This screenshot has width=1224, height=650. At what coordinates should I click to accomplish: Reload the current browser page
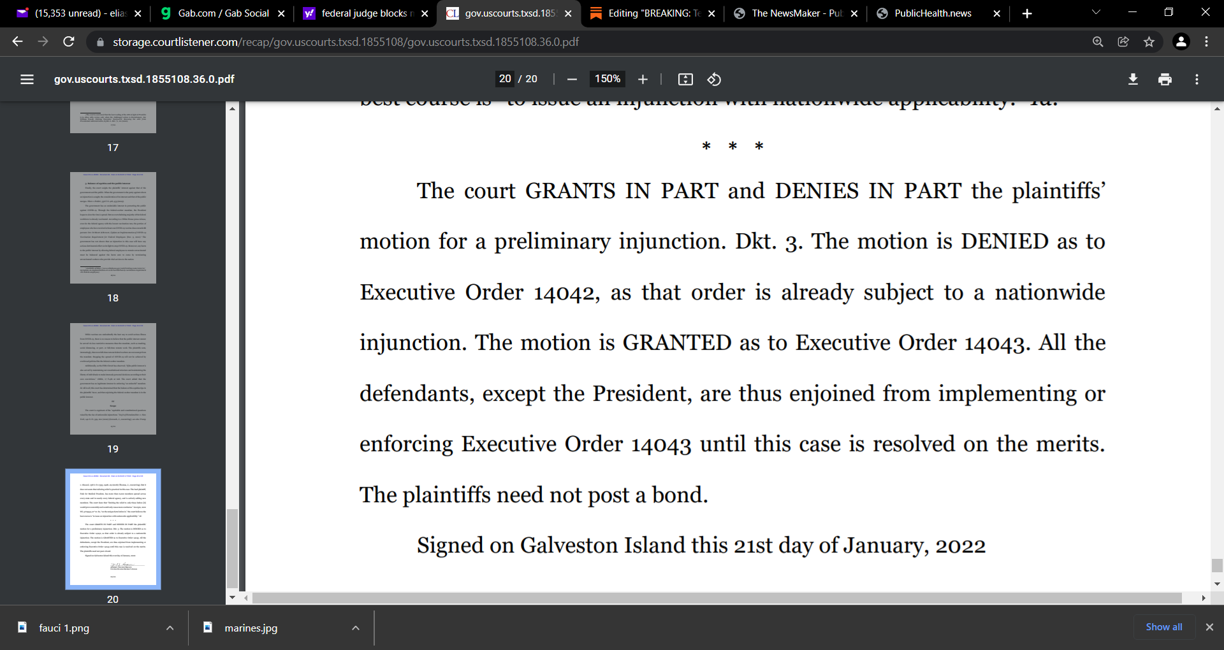(69, 41)
